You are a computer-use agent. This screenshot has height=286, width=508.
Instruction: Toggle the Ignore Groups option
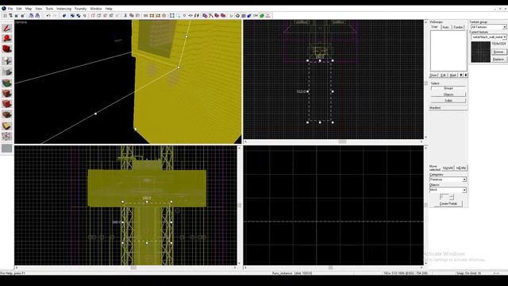pos(85,16)
